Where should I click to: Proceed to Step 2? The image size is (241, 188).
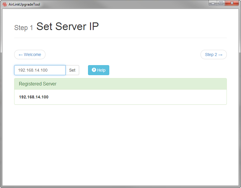click(214, 55)
